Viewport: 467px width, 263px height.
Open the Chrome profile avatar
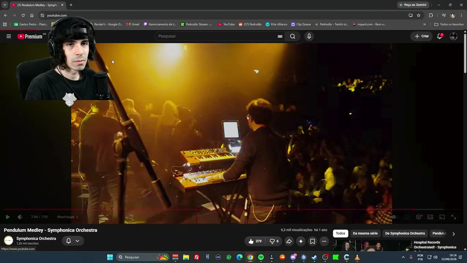coord(453,15)
